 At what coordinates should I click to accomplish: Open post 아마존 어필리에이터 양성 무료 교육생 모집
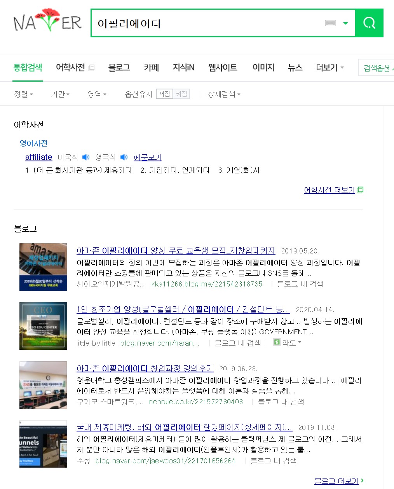pos(176,251)
